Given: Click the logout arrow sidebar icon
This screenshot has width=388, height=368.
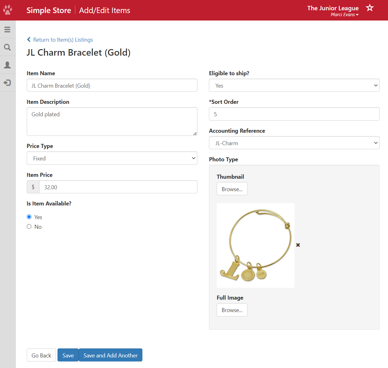Looking at the screenshot, I should 7,83.
